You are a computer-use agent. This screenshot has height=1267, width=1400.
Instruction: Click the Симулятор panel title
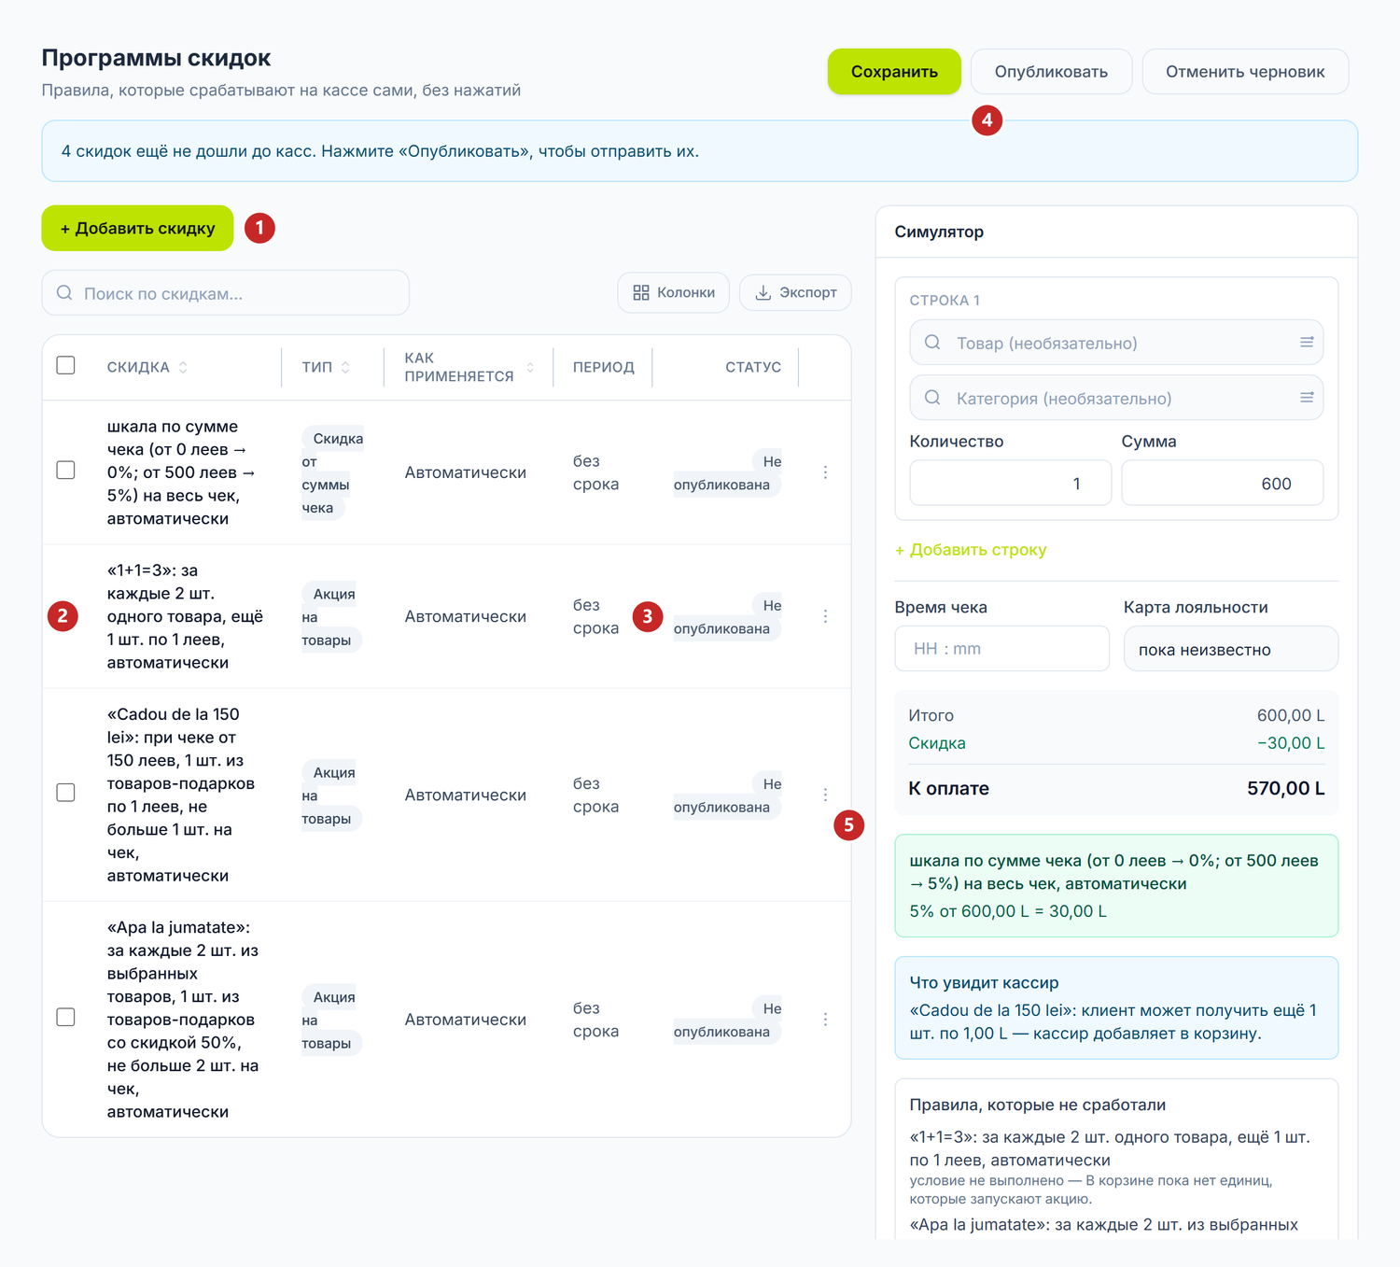tap(939, 232)
